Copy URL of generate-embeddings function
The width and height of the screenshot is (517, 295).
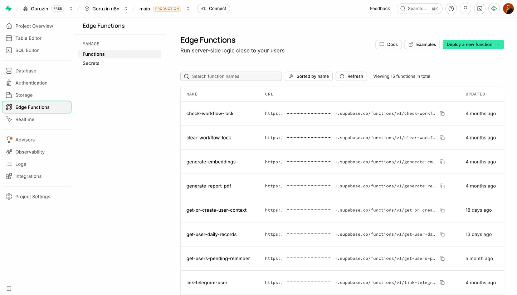click(442, 162)
